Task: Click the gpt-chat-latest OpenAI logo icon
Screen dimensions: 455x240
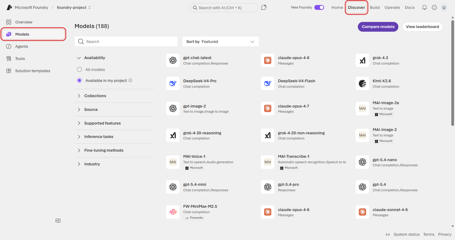Action: 173,60
